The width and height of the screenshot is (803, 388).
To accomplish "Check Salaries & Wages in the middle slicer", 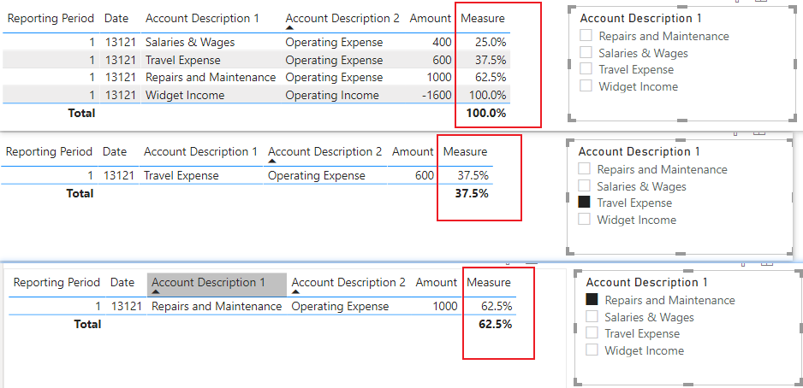I will (x=585, y=186).
